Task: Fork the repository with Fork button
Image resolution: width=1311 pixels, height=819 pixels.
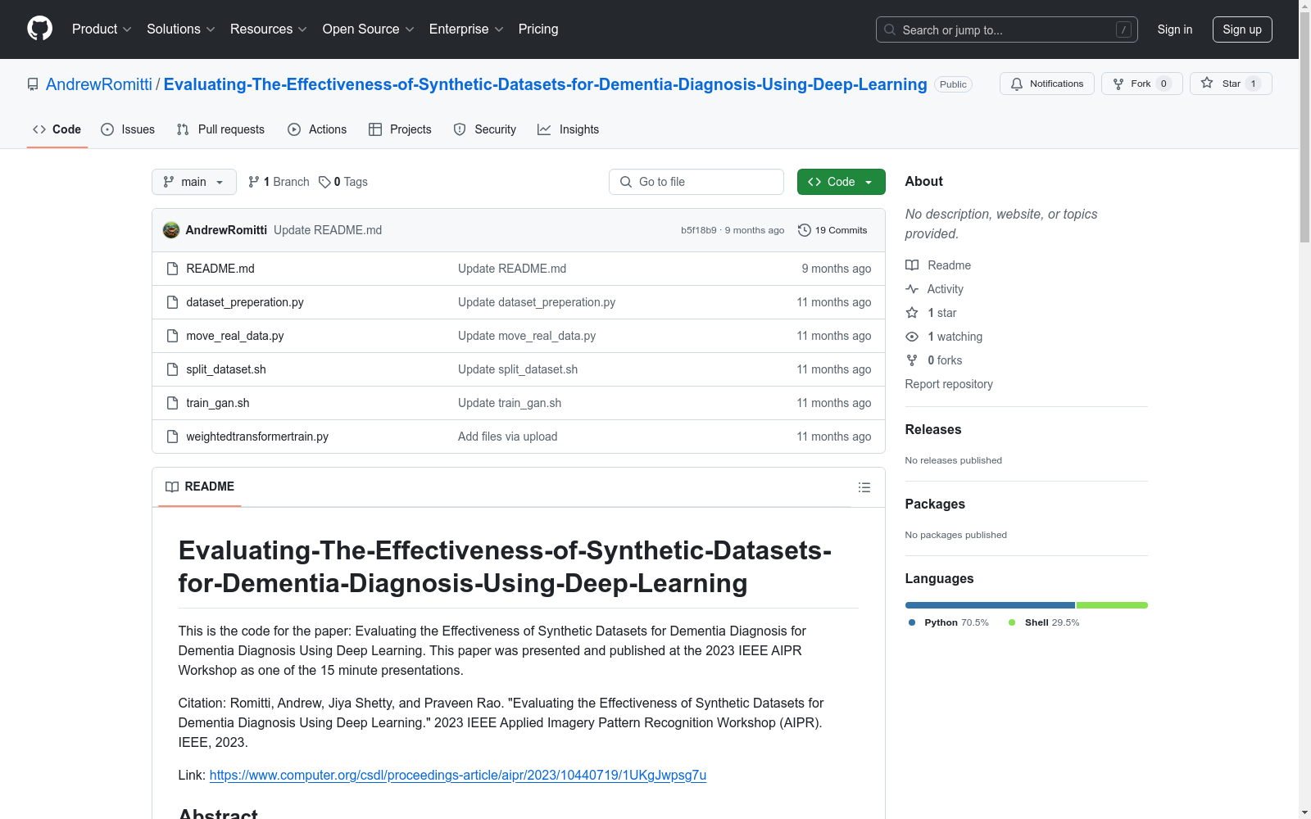Action: point(1141,84)
